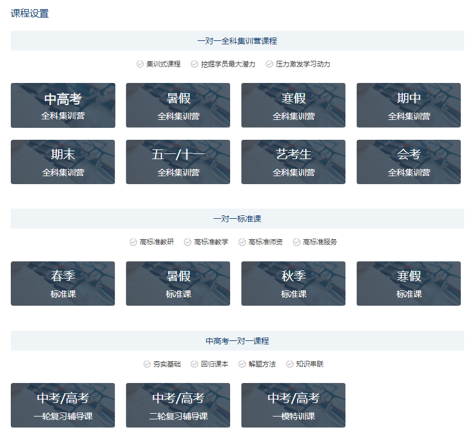475x433 pixels.
Task: Select the 期中 全科集训营 card
Action: [x=409, y=106]
